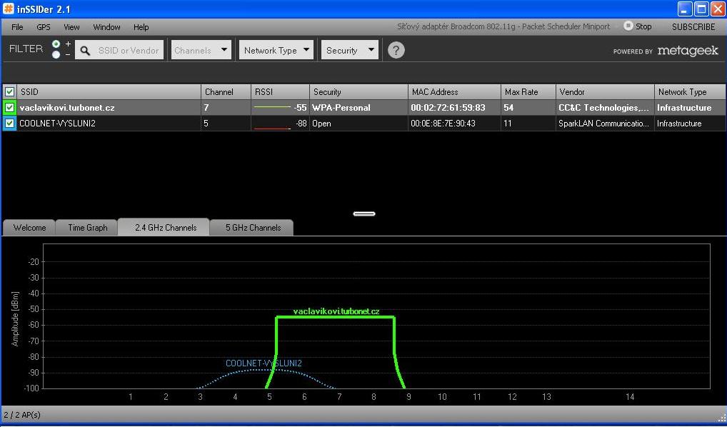Screen dimensions: 727x427
Task: Click the window resize grip in status bar
Action: coord(721,418)
